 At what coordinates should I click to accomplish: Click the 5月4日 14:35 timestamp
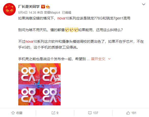click(27, 13)
